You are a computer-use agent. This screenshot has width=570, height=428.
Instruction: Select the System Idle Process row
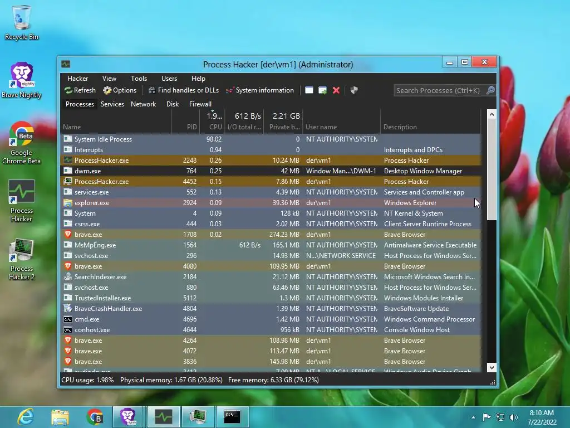point(271,139)
